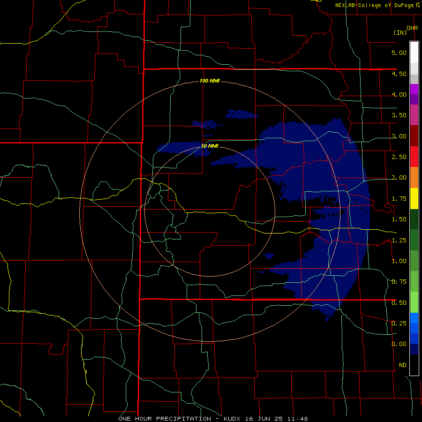Click the 4.50 legend value

coord(399,74)
